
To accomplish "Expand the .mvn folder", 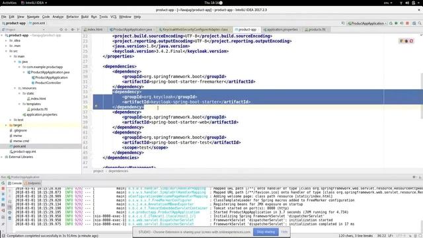I will [6, 46].
